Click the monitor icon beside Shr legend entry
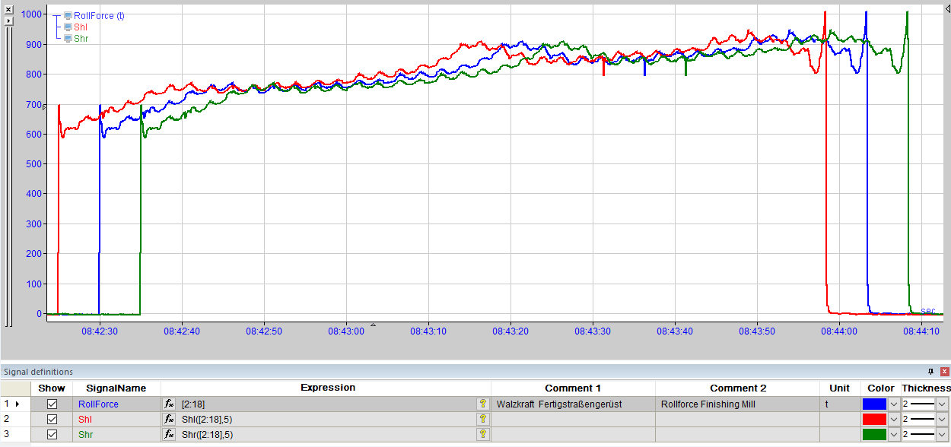This screenshot has width=951, height=447. click(x=68, y=38)
